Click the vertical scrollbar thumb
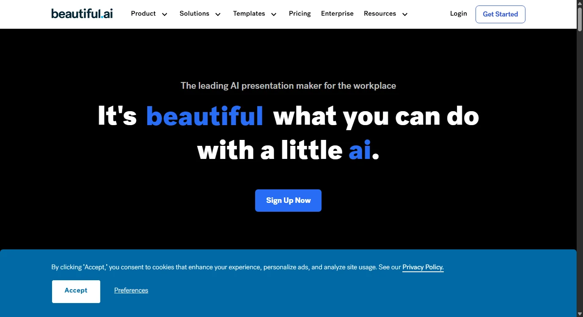Image resolution: width=583 pixels, height=317 pixels. (580, 19)
